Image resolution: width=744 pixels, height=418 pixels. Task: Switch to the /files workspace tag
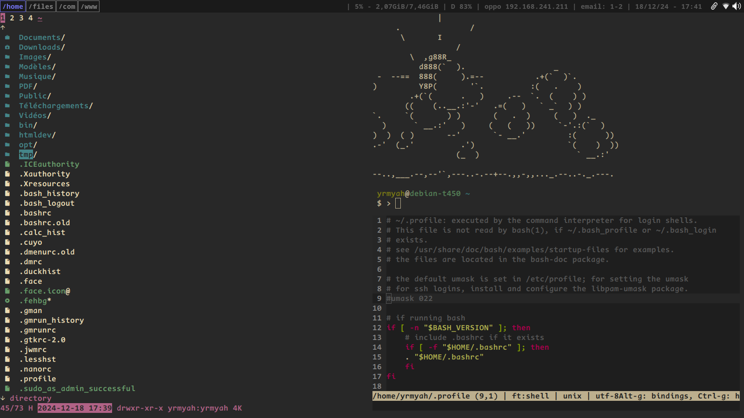coord(41,7)
